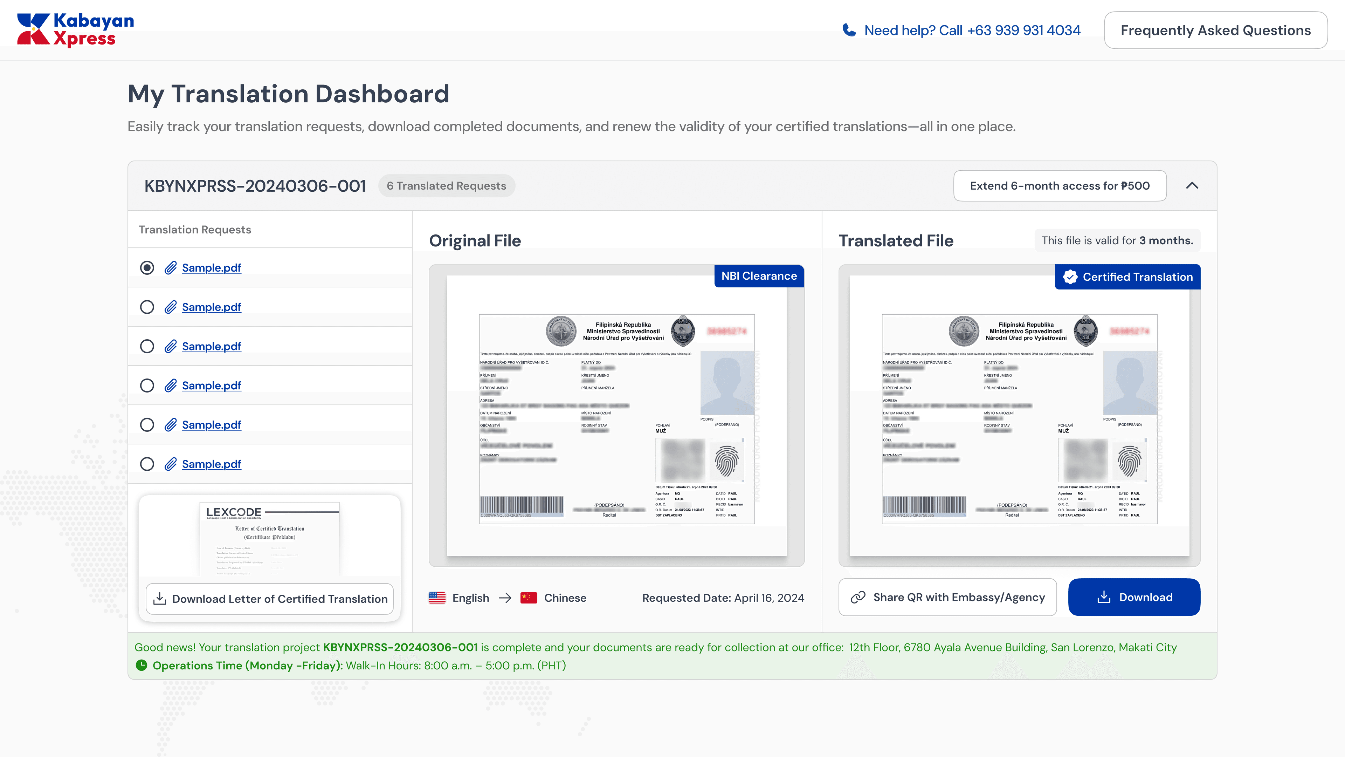Open the Translated File document preview
The width and height of the screenshot is (1345, 757).
point(1019,416)
